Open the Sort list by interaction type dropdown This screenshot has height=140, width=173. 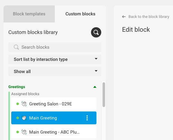coord(55,59)
